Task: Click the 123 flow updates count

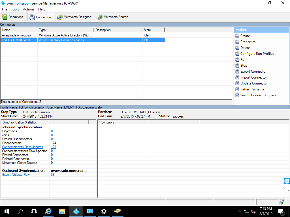Action: coord(54,147)
